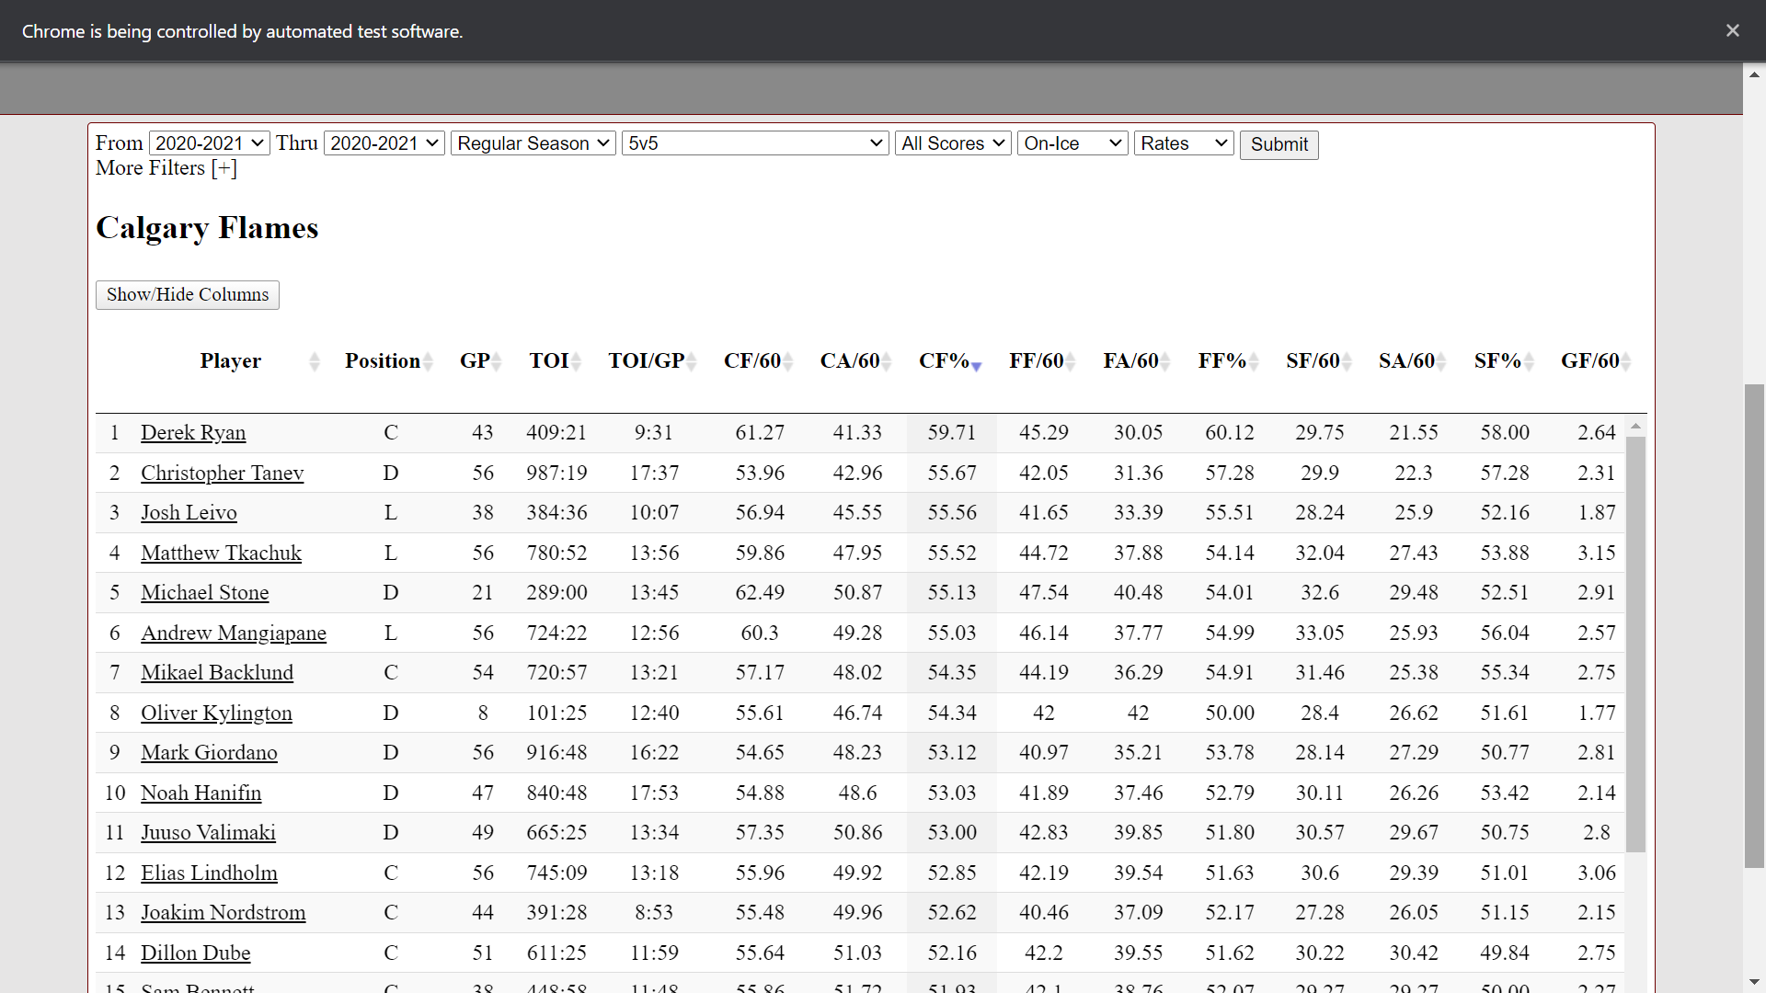This screenshot has height=993, width=1766.
Task: Click the Submit button
Action: pos(1279,144)
